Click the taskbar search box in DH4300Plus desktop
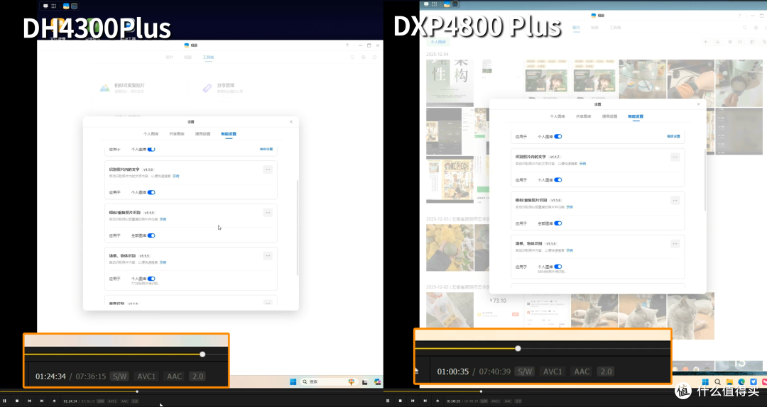Viewport: 767px width, 407px height. [329, 381]
